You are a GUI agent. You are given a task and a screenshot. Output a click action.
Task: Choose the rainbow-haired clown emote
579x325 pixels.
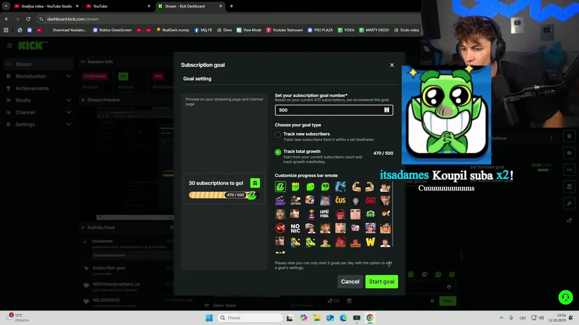coord(310,200)
